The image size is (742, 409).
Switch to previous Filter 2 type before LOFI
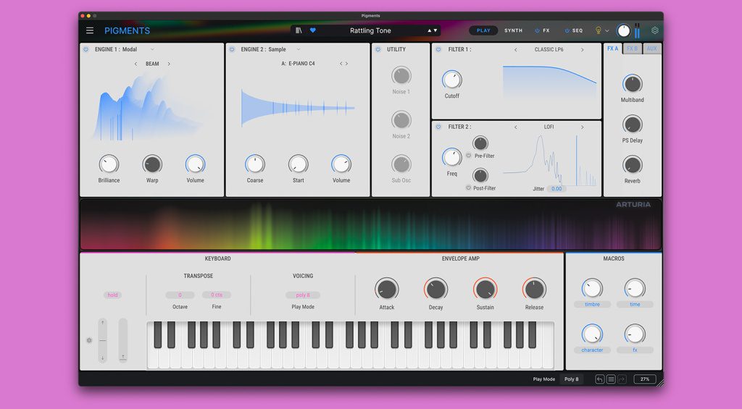(x=516, y=127)
